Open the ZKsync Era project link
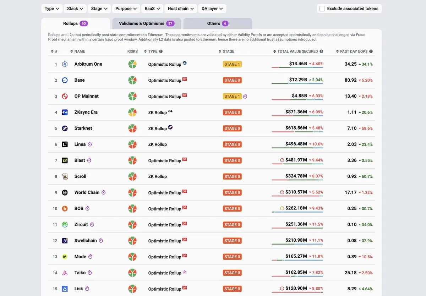The image size is (426, 296). tap(86, 112)
